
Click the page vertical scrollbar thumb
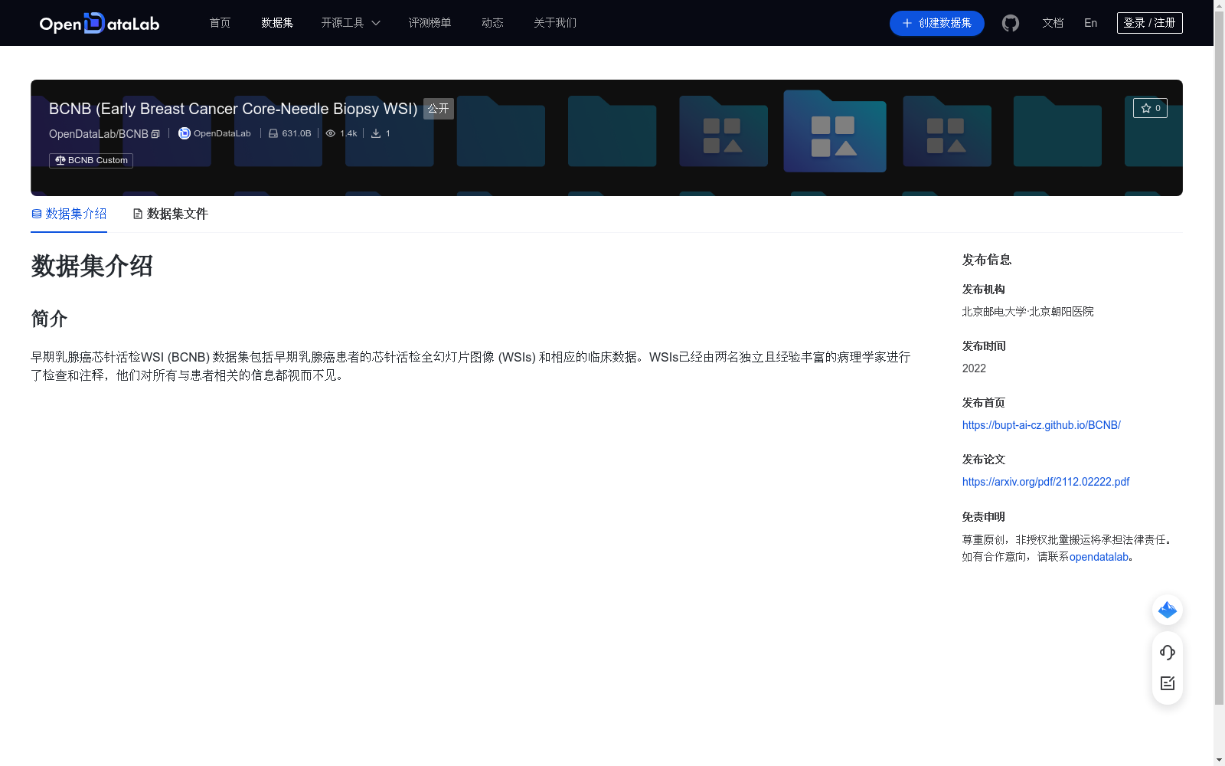pyautogui.click(x=1219, y=358)
